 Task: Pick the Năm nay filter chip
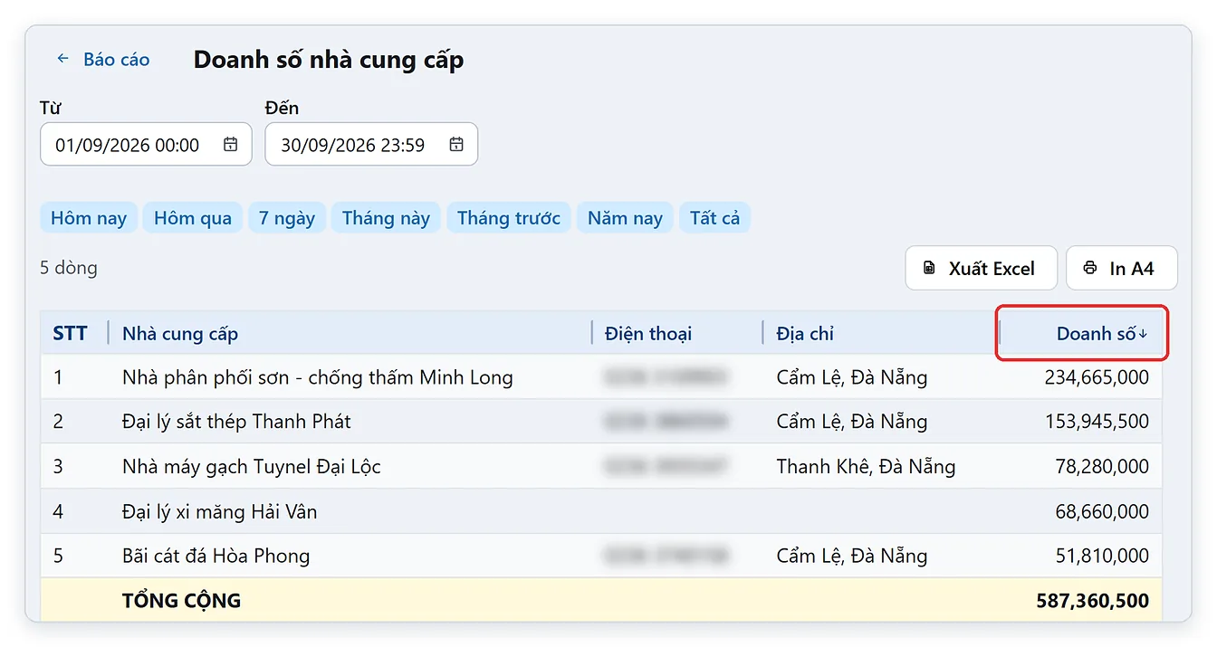point(625,218)
